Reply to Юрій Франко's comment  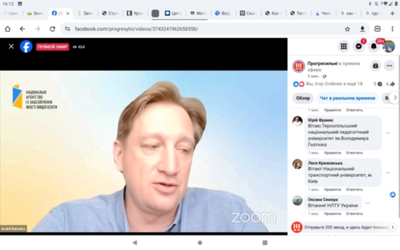coord(354,153)
